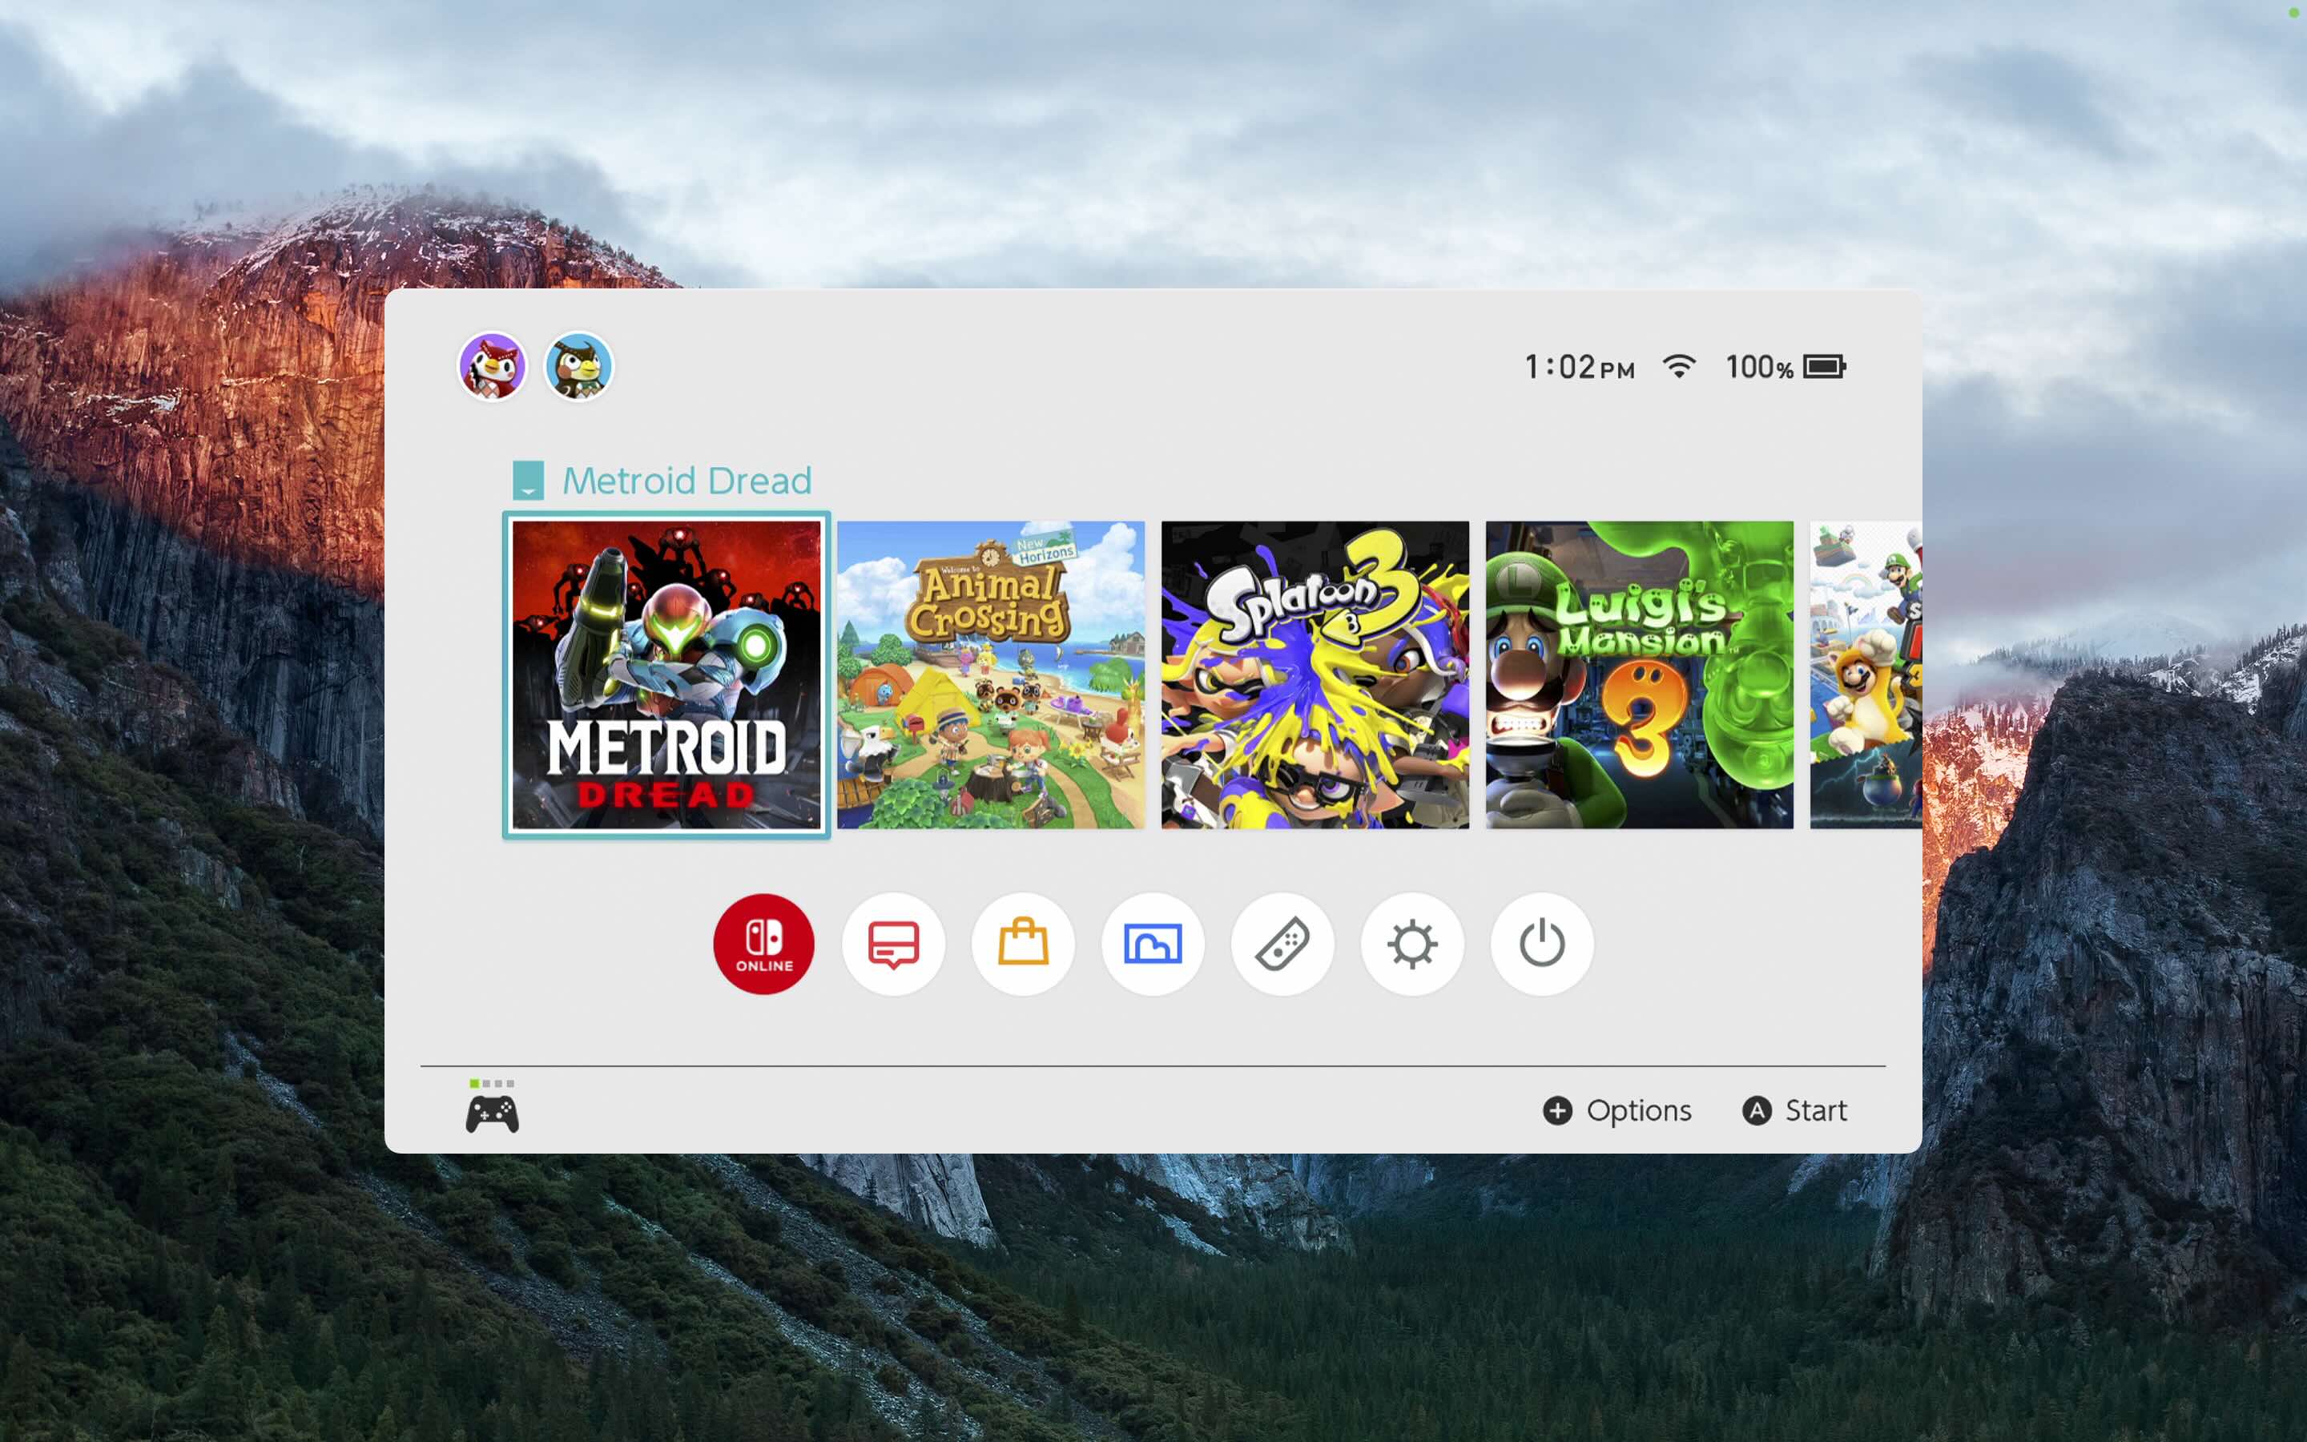Open the News icon
2307x1442 pixels.
coord(893,943)
